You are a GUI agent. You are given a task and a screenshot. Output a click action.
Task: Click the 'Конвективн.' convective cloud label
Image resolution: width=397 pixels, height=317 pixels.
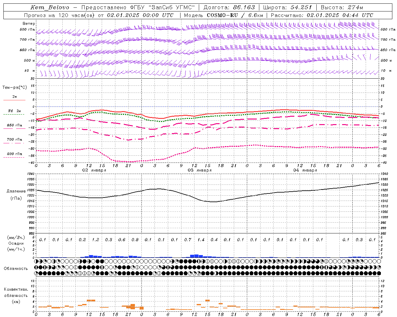pos(16,289)
